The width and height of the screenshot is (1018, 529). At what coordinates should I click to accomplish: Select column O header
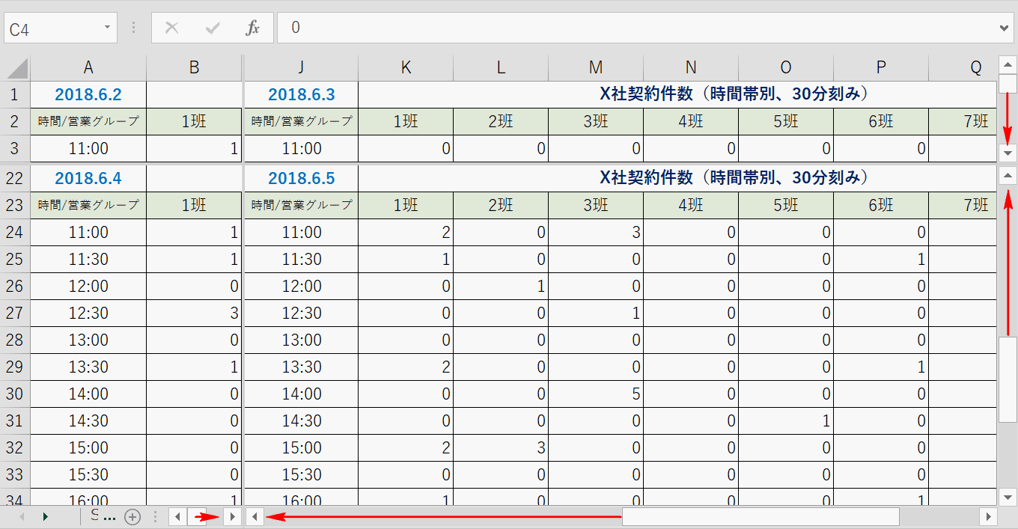[x=786, y=67]
